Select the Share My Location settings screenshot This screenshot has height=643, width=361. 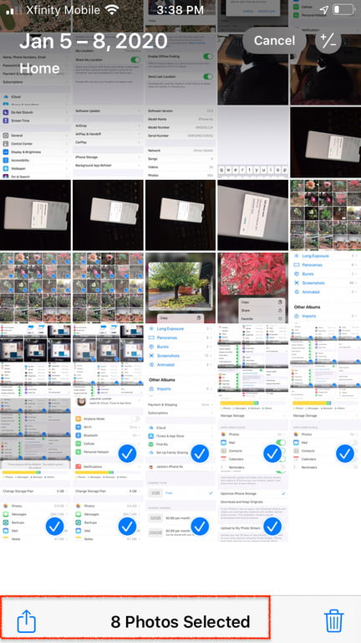[x=108, y=69]
